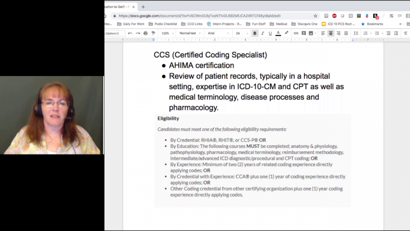Center align the text
This screenshot has height=231, width=410.
331,33
